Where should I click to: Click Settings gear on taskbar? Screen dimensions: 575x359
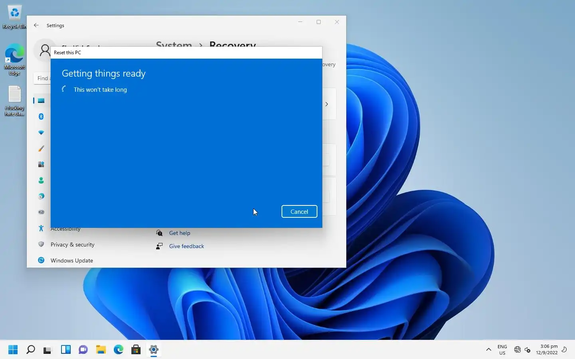point(153,350)
